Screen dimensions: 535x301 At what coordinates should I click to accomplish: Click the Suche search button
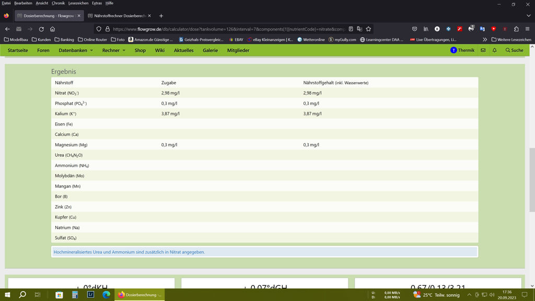[x=514, y=51]
